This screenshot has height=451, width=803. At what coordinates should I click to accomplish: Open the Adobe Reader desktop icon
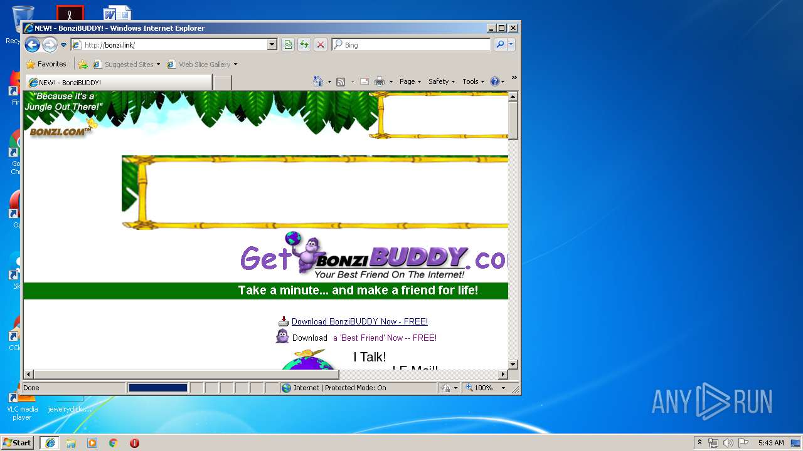pos(70,13)
